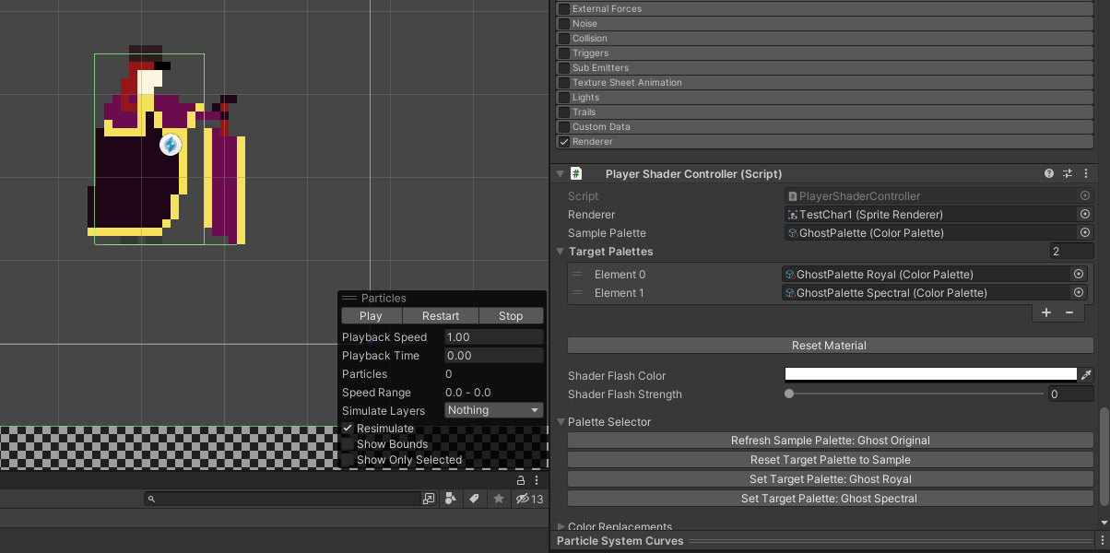Screen dimensions: 1110x553
Task: Open presets icon for Player Shader Controller
Action: coord(1068,173)
